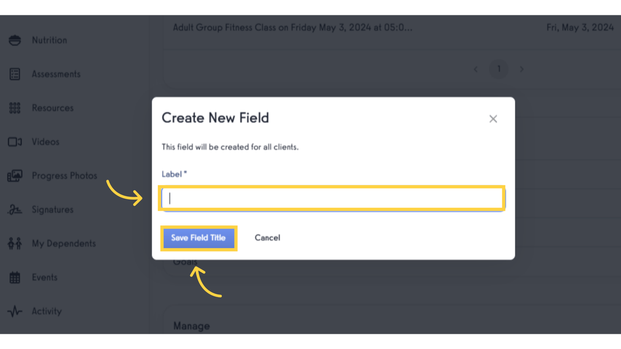Image resolution: width=621 pixels, height=349 pixels.
Task: Cancel creating the new field
Action: click(x=267, y=238)
